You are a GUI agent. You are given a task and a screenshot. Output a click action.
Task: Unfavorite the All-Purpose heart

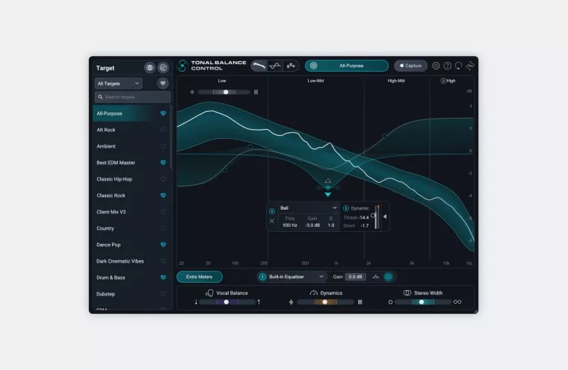tap(163, 113)
